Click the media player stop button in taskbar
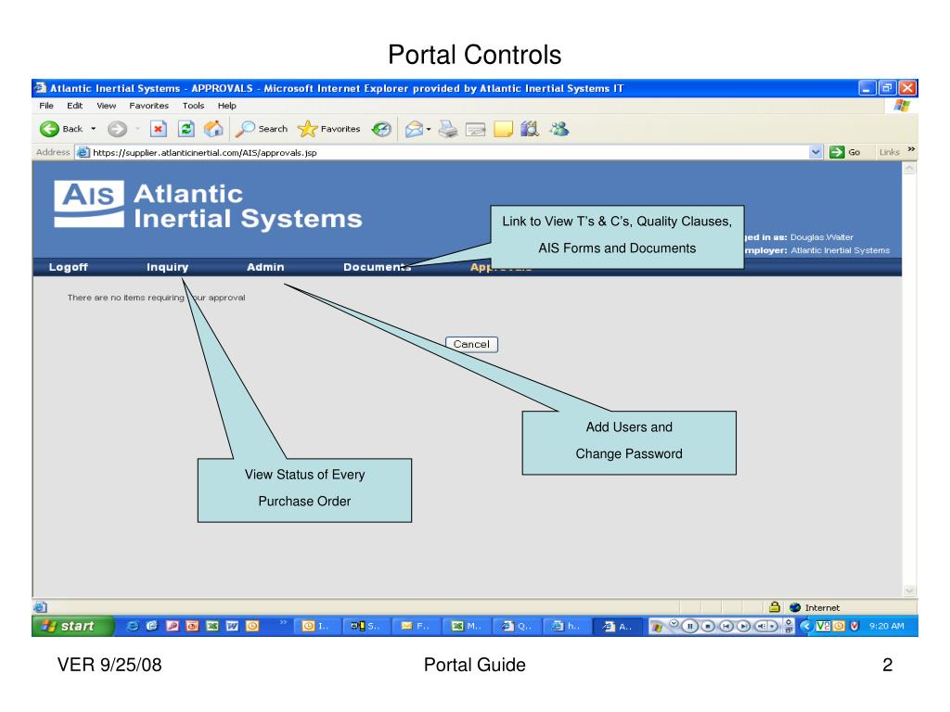950x712 pixels. click(708, 627)
